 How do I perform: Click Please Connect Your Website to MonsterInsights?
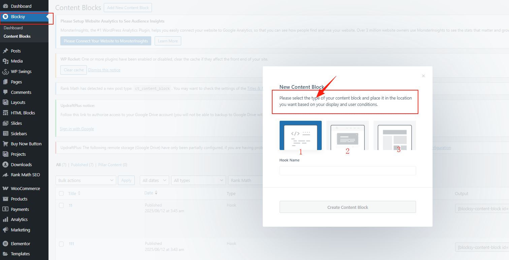(x=106, y=41)
